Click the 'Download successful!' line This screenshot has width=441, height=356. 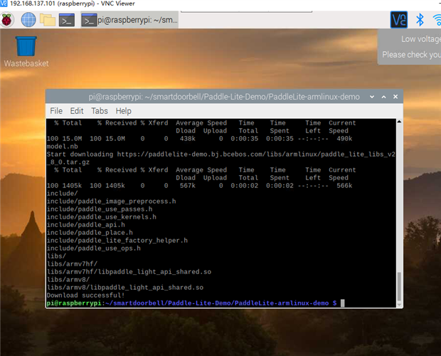(x=85, y=295)
